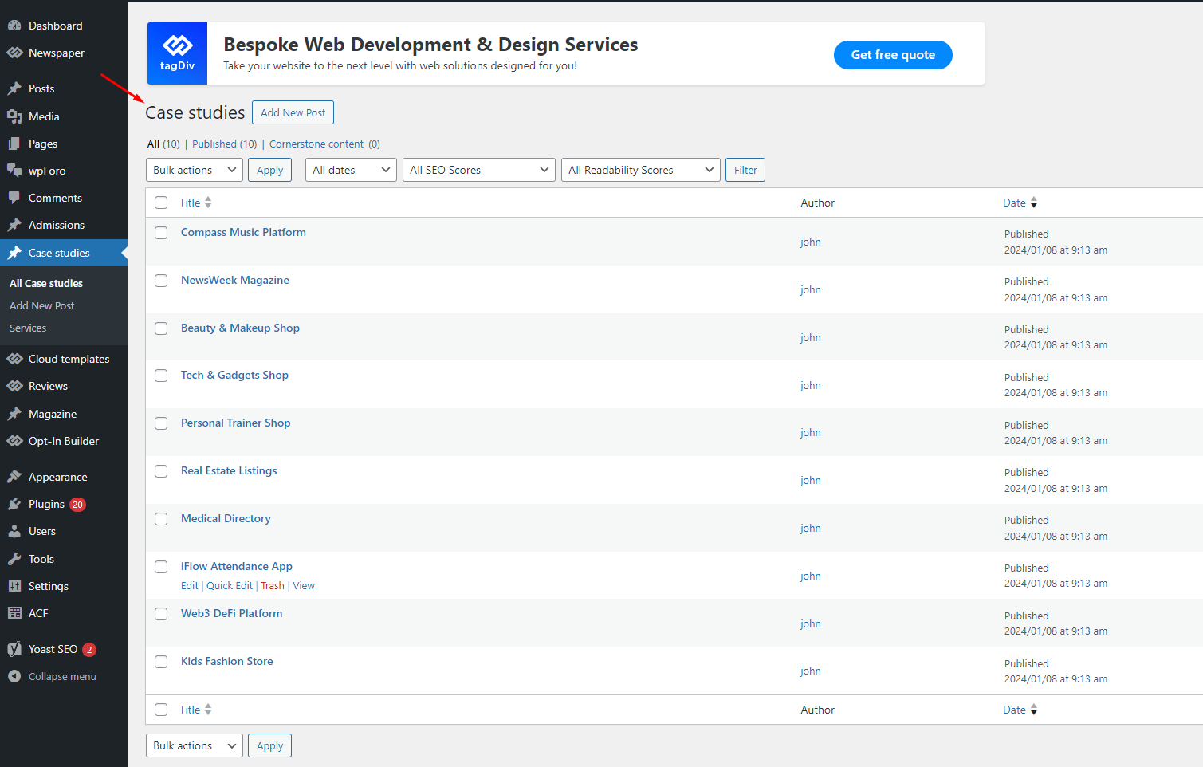Click the top Apply button
1203x767 pixels.
click(x=269, y=170)
